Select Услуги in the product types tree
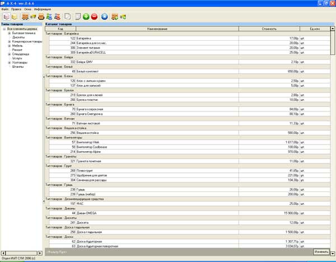This screenshot has height=262, width=336. coord(17,58)
